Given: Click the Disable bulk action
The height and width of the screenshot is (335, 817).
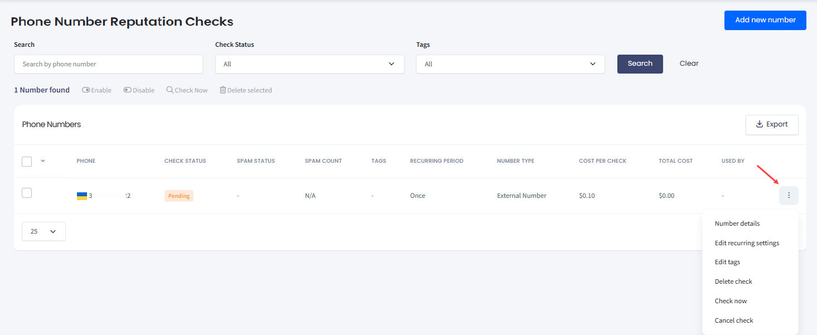Looking at the screenshot, I should [139, 90].
